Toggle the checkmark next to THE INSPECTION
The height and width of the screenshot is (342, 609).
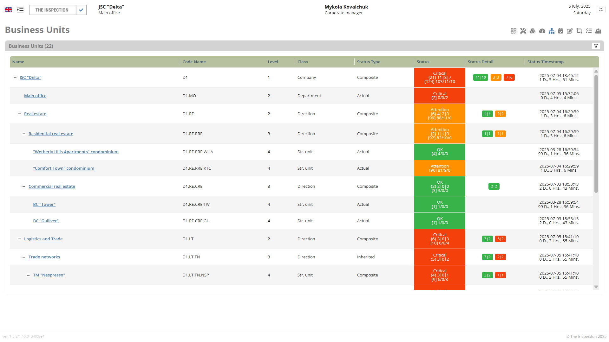81,10
